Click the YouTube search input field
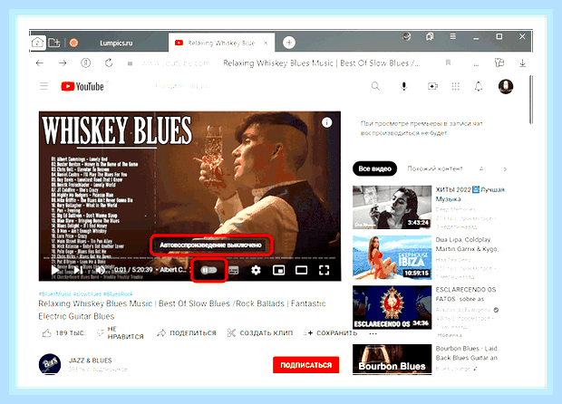Viewport: 562px width, 404px height. coord(183,86)
